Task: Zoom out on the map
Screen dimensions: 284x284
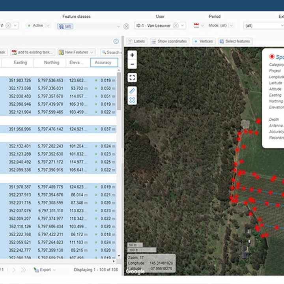Action: (x=132, y=64)
